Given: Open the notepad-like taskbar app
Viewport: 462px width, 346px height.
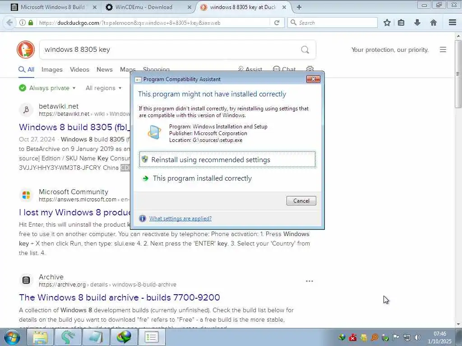Looking at the screenshot, I should pyautogui.click(x=96, y=337).
